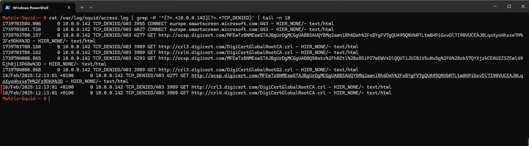Click the crl3 DigiCertGlobalRootG2.crl URL
Screen dimensions: 529x146
226,70
